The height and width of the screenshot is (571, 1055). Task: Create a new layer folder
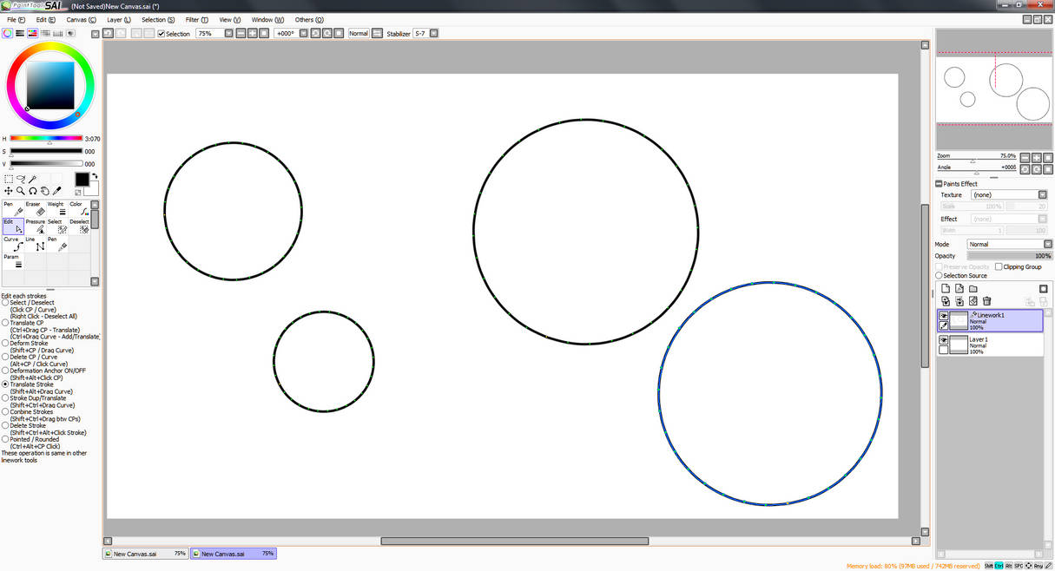tap(973, 289)
